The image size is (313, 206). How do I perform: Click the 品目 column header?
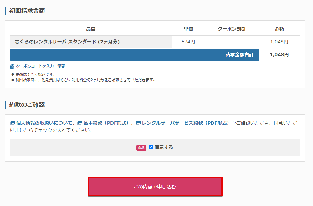[91, 29]
